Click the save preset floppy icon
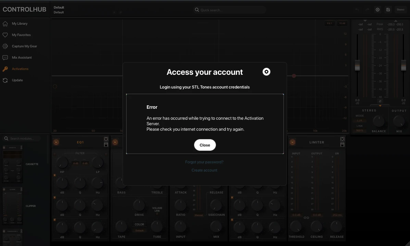Screen dimensions: 410x246 388,10
